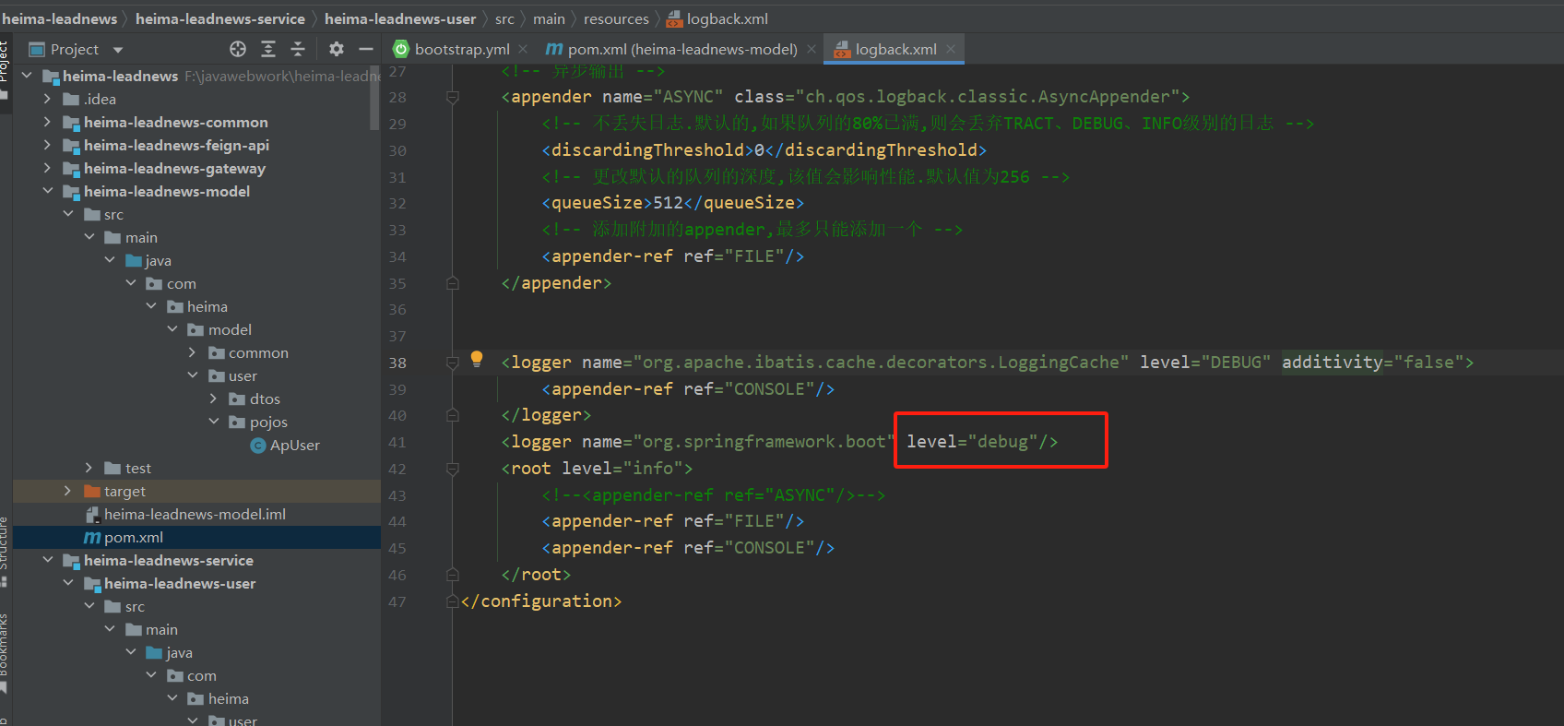Select the logback.xml editor tab
1564x726 pixels.
895,49
